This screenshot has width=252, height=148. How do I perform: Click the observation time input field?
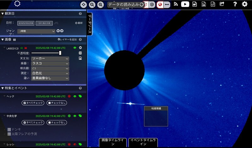(44, 23)
